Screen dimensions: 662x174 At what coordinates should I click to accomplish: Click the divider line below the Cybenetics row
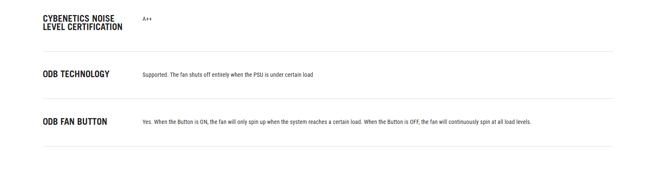pos(328,52)
